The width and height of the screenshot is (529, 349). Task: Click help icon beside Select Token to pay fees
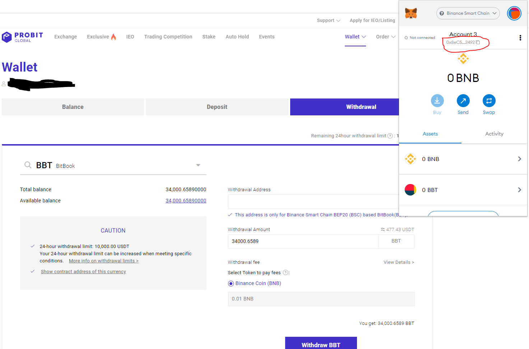[x=286, y=273]
